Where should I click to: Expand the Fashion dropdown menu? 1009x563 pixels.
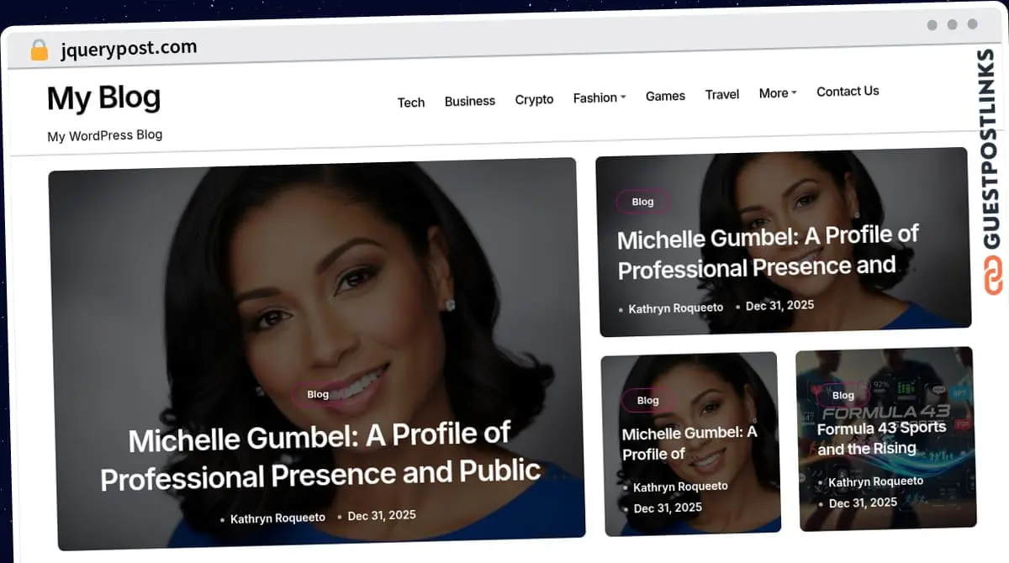point(599,97)
